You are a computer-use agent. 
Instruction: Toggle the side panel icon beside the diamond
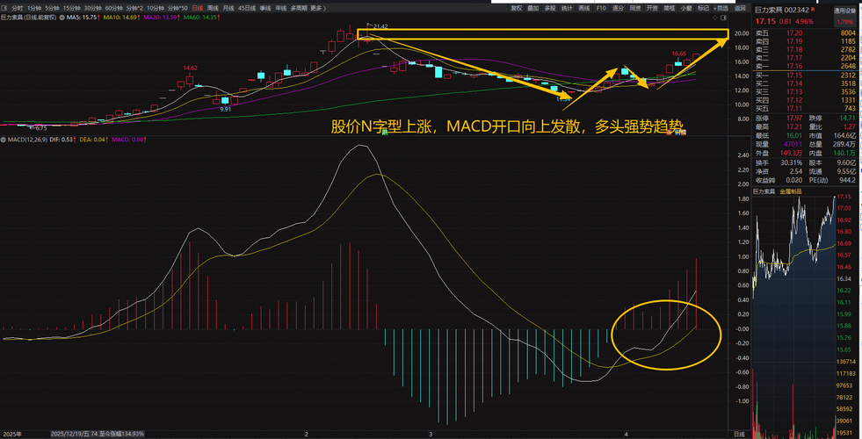coord(723,18)
